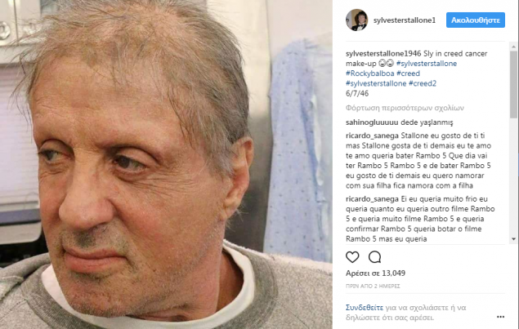519x329 pixels.
Task: Click the #Rockybalboa hashtag
Action: click(x=369, y=73)
